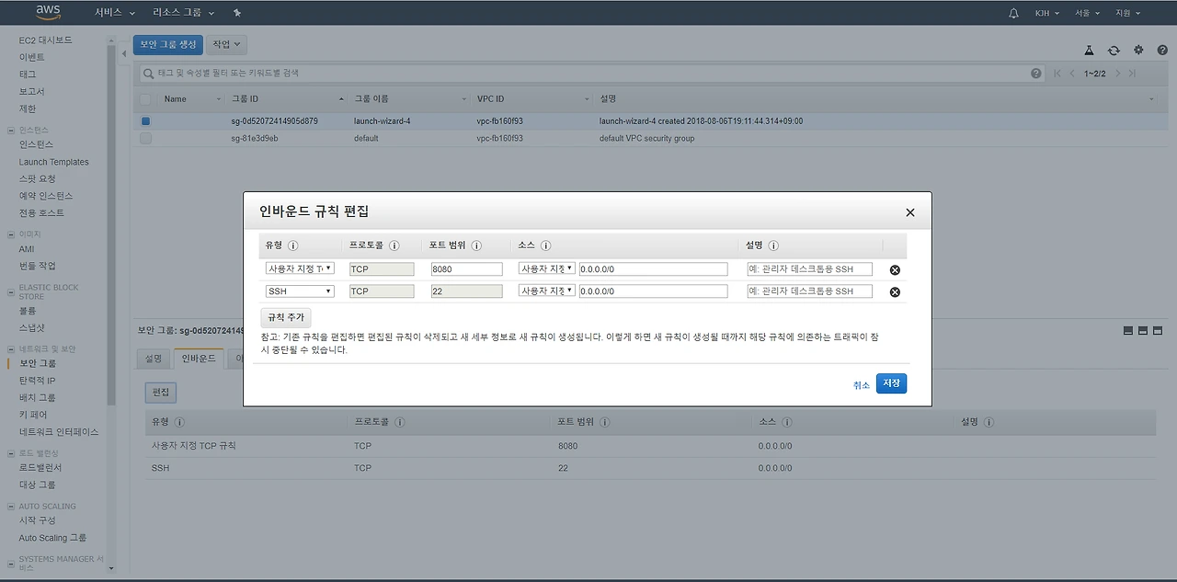Click the pin shortcut icon in top bar
The image size is (1177, 582).
(237, 13)
